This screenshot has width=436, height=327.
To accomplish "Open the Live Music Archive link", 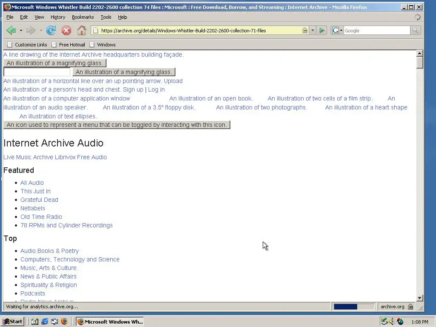I will [x=29, y=157].
